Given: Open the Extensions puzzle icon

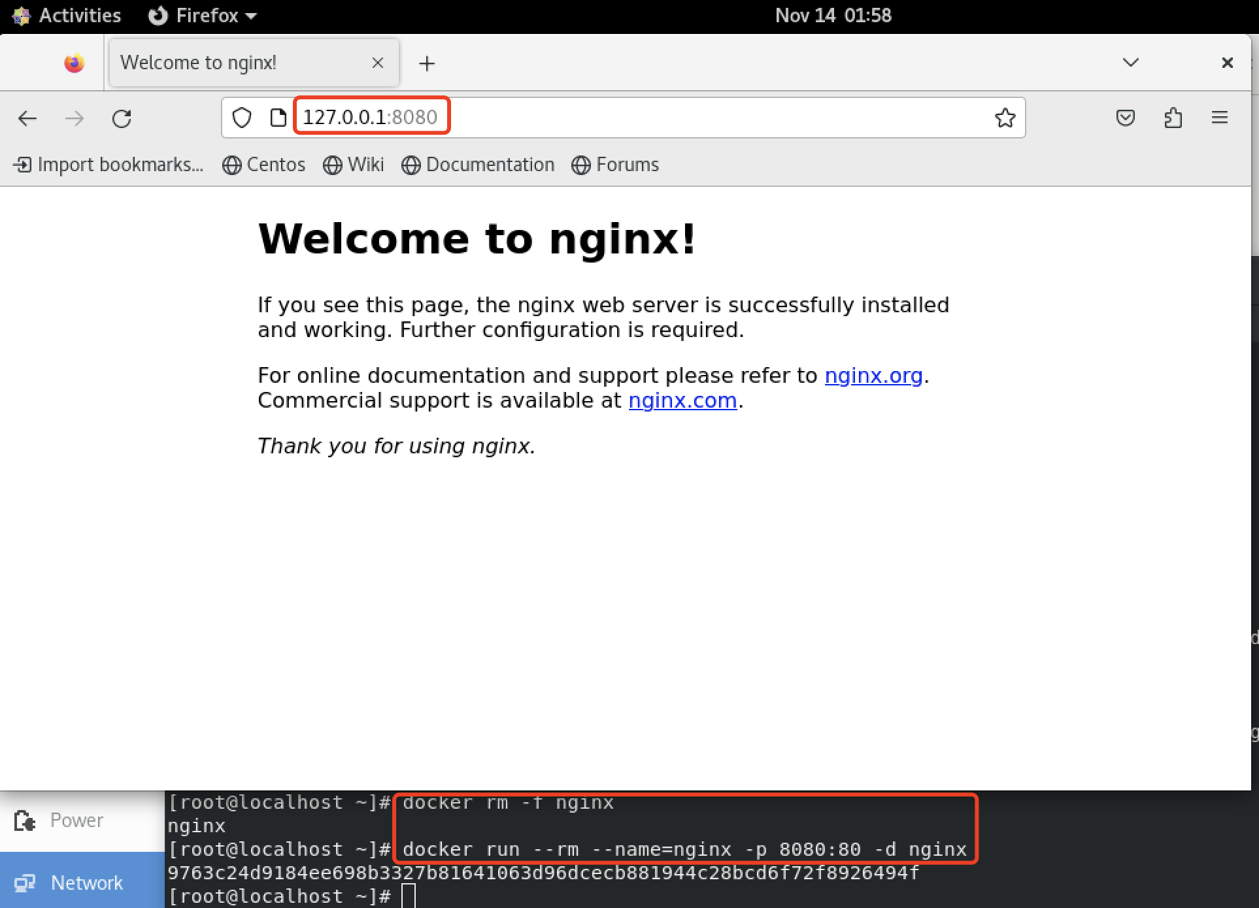Looking at the screenshot, I should pos(1173,118).
